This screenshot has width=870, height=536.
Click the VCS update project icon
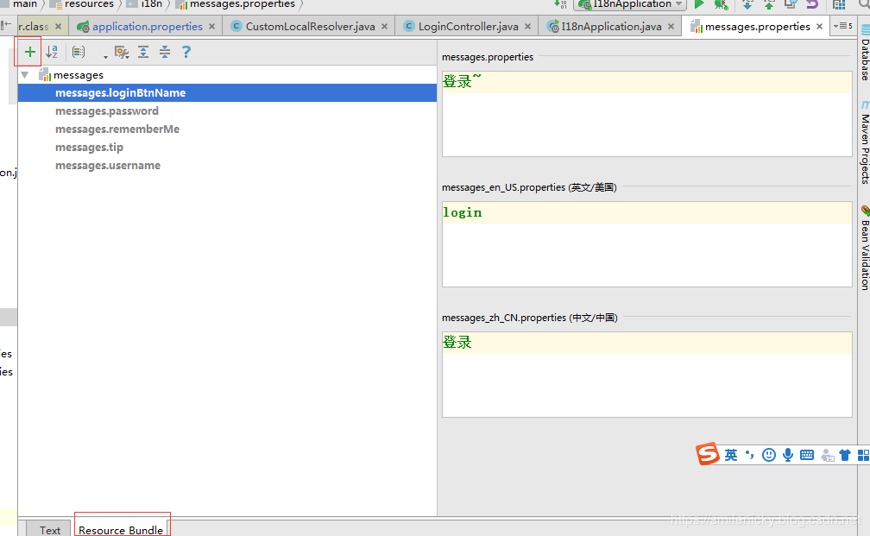(x=747, y=4)
